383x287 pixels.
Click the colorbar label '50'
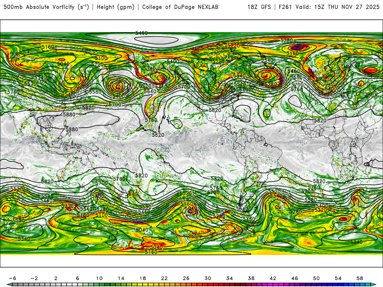(316, 278)
